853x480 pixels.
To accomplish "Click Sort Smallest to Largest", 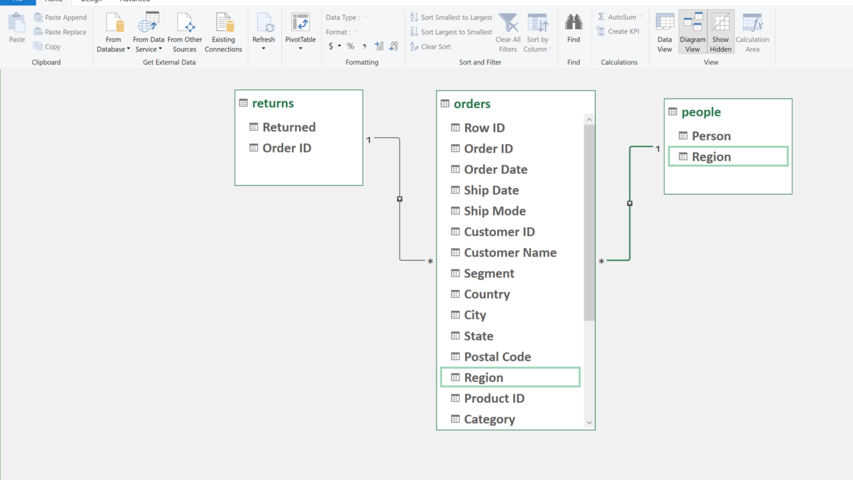I will (451, 17).
